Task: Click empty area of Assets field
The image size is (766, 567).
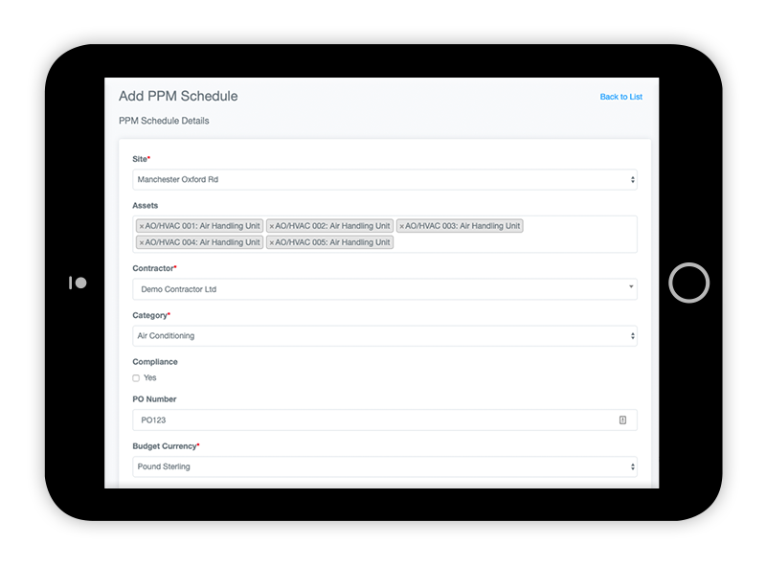Action: coord(513,242)
